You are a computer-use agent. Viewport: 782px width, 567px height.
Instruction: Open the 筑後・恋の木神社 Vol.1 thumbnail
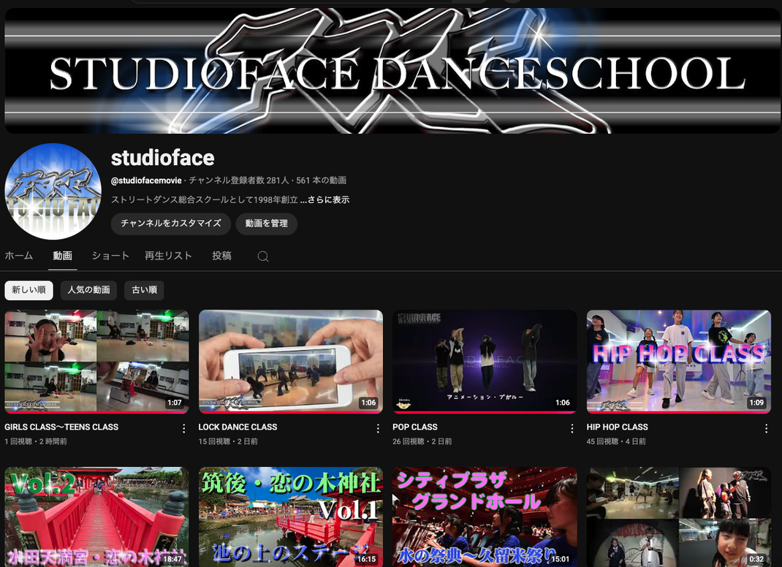tap(291, 517)
